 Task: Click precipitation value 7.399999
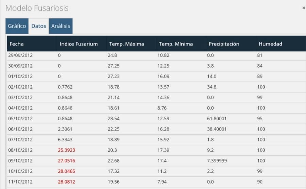[217, 160]
